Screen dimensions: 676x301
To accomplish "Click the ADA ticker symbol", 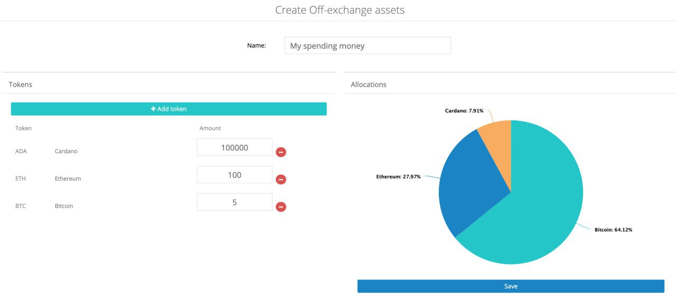I will (21, 152).
